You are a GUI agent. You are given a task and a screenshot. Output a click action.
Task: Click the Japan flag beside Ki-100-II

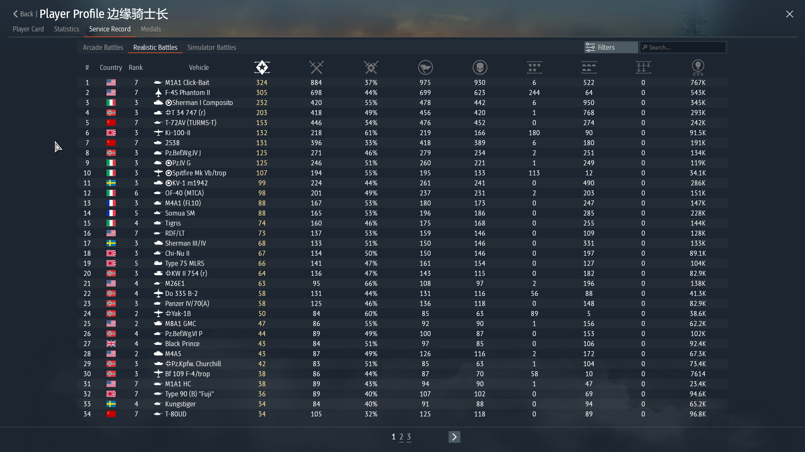111,133
